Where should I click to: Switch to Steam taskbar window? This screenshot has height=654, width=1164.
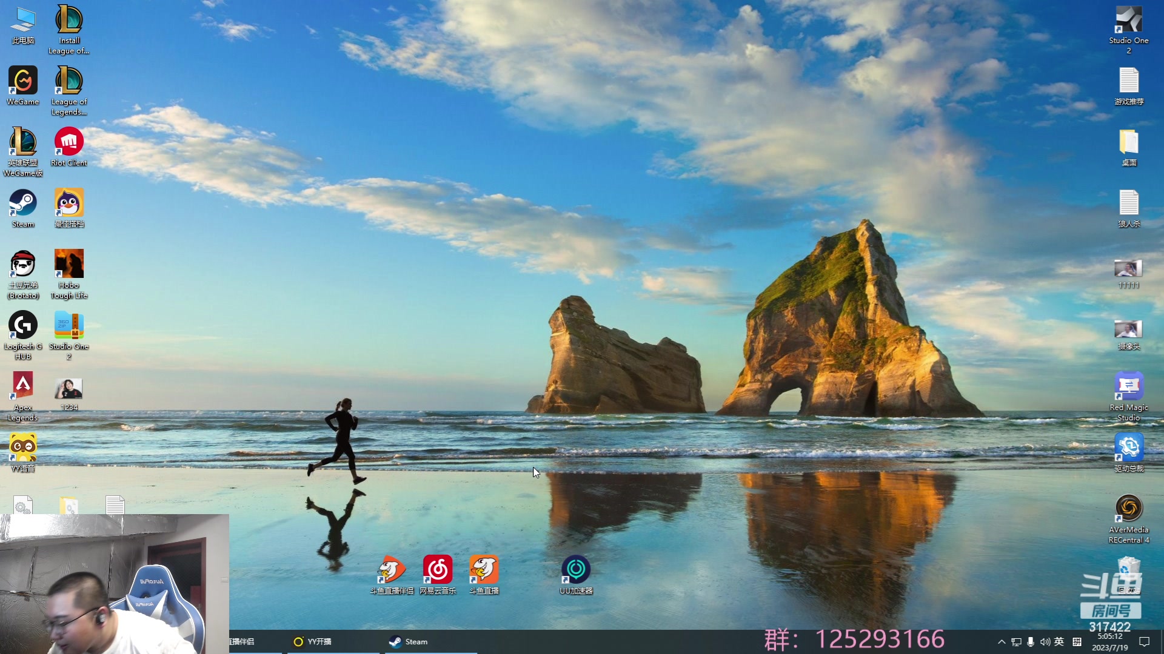pos(409,642)
